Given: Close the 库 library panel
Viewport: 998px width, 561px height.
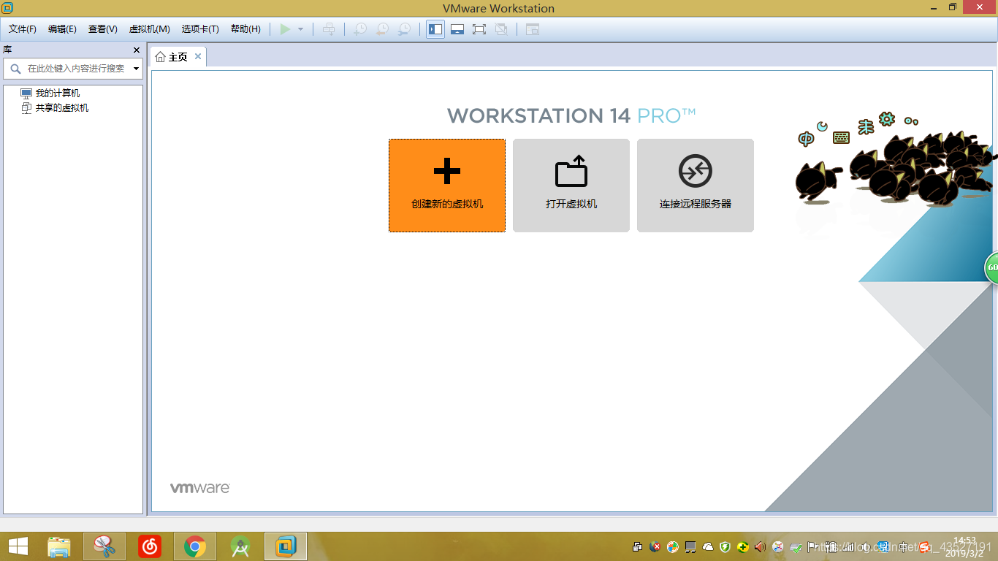Looking at the screenshot, I should 137,50.
